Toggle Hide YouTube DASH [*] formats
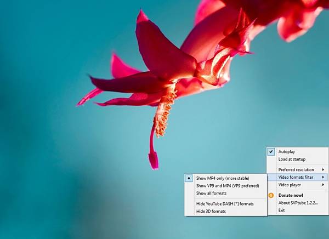The height and width of the screenshot is (239, 329). click(225, 204)
